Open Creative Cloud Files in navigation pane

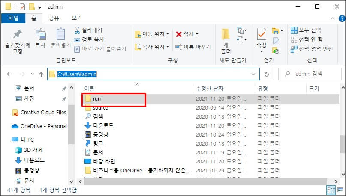[39, 113]
